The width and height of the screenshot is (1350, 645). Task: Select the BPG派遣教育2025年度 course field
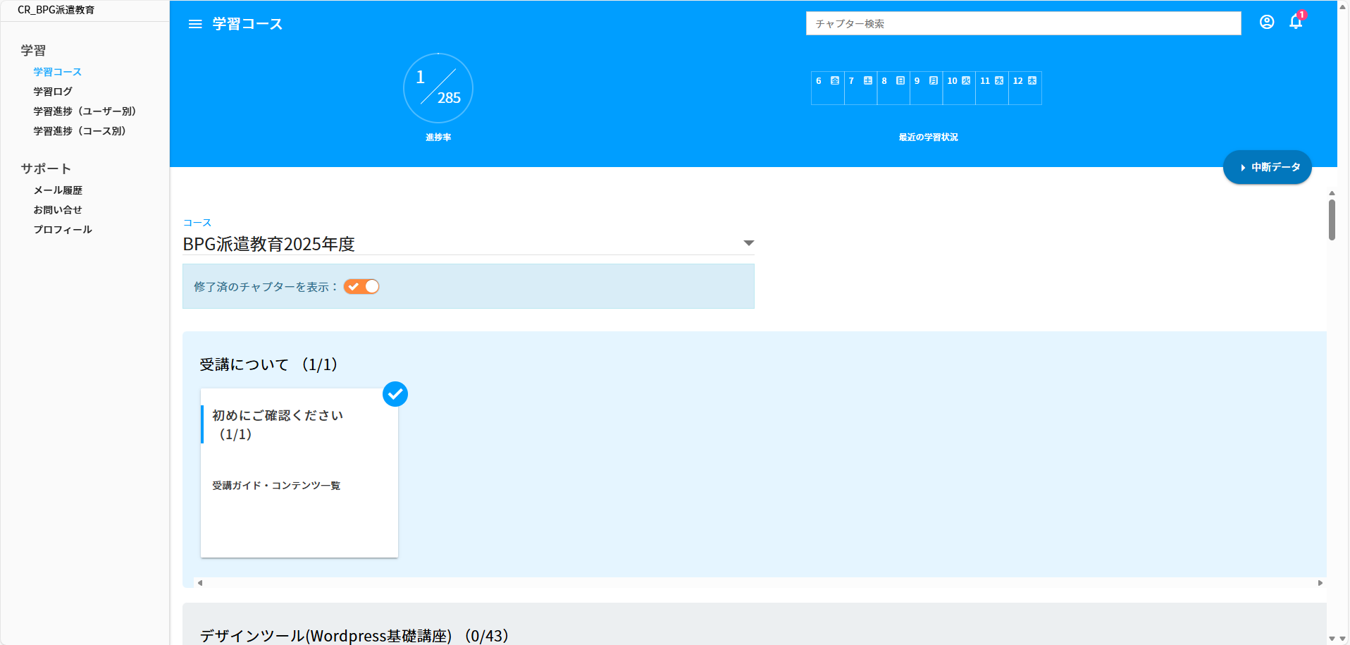(469, 244)
